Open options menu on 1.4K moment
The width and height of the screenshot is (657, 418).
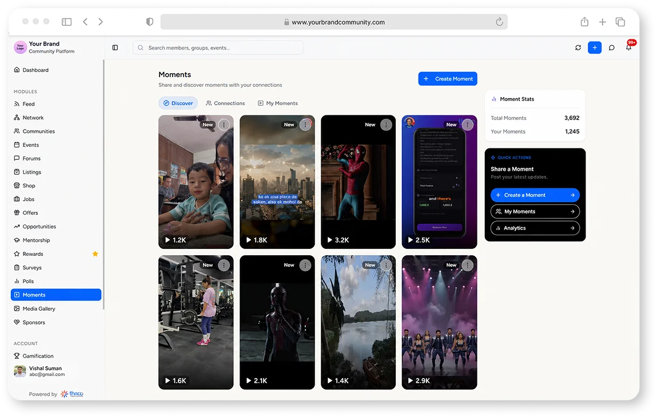pyautogui.click(x=387, y=266)
